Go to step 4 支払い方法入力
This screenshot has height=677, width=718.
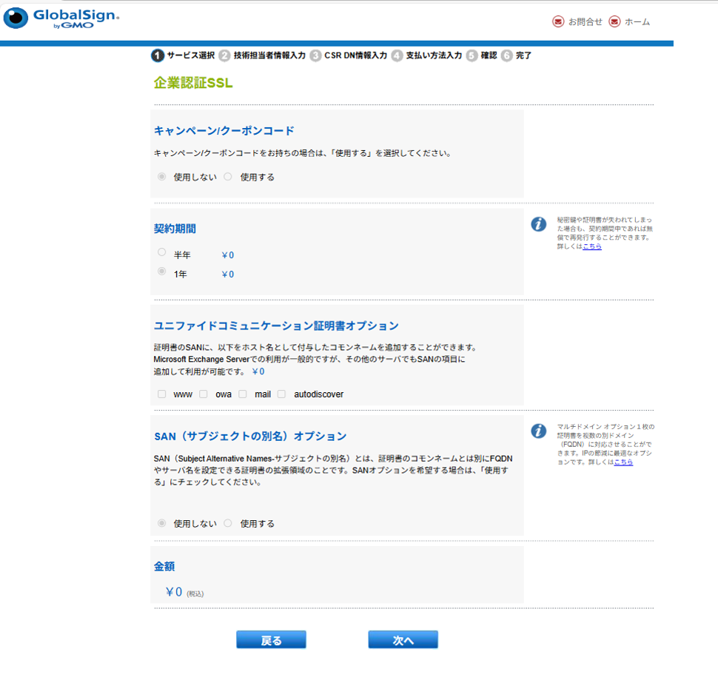click(x=433, y=55)
